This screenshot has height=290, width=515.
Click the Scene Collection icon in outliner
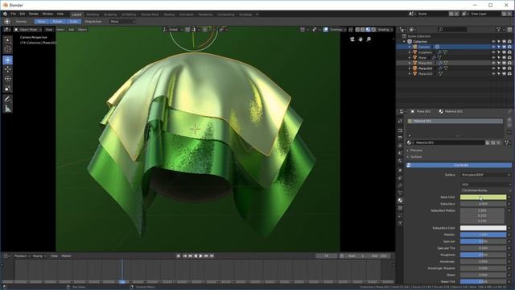tap(404, 36)
